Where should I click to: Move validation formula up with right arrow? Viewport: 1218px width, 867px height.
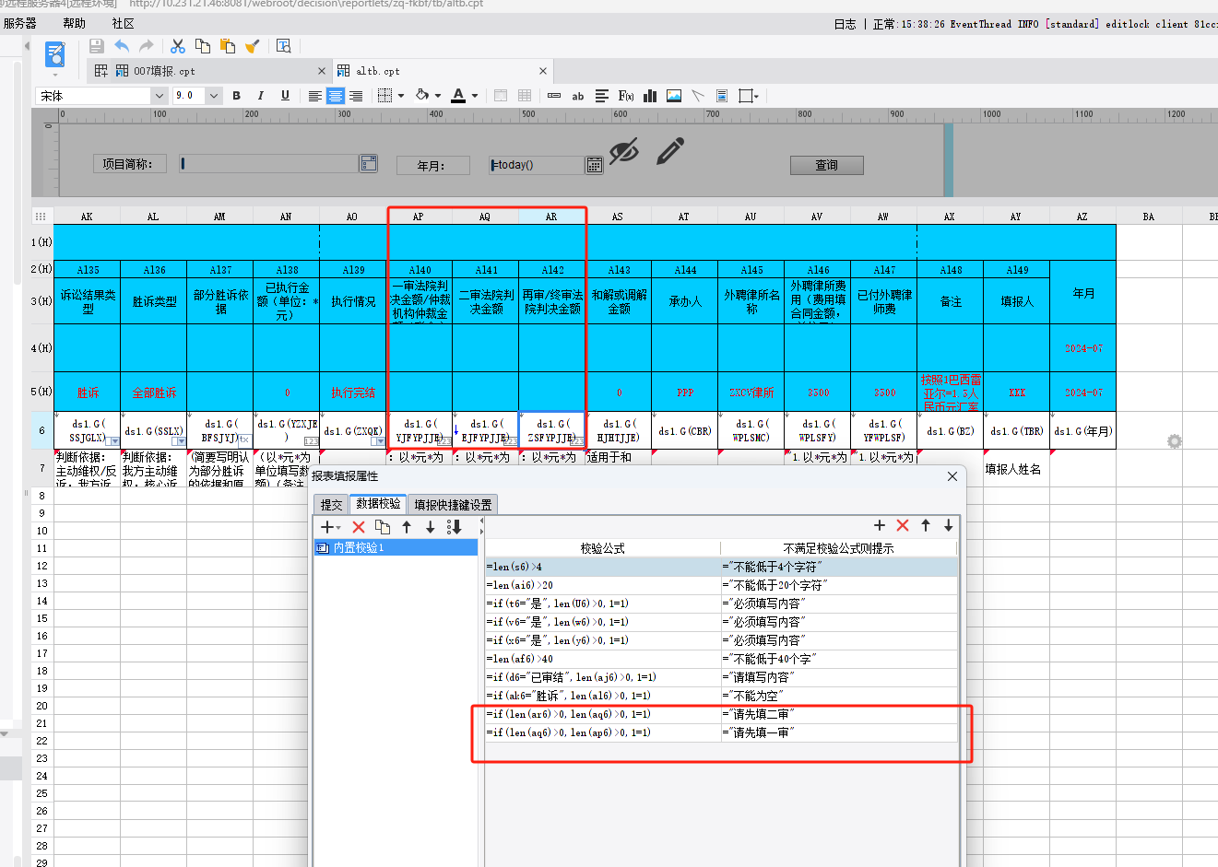(926, 525)
